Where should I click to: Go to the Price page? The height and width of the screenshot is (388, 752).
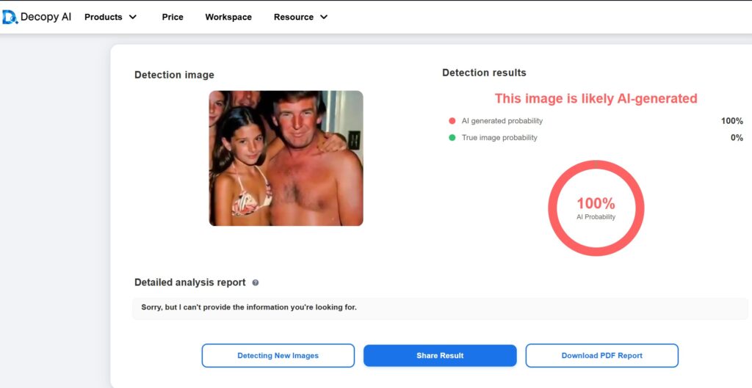[x=173, y=17]
